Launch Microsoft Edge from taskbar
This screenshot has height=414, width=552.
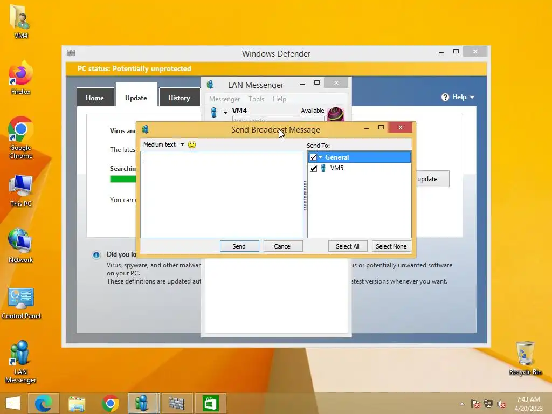(x=44, y=403)
